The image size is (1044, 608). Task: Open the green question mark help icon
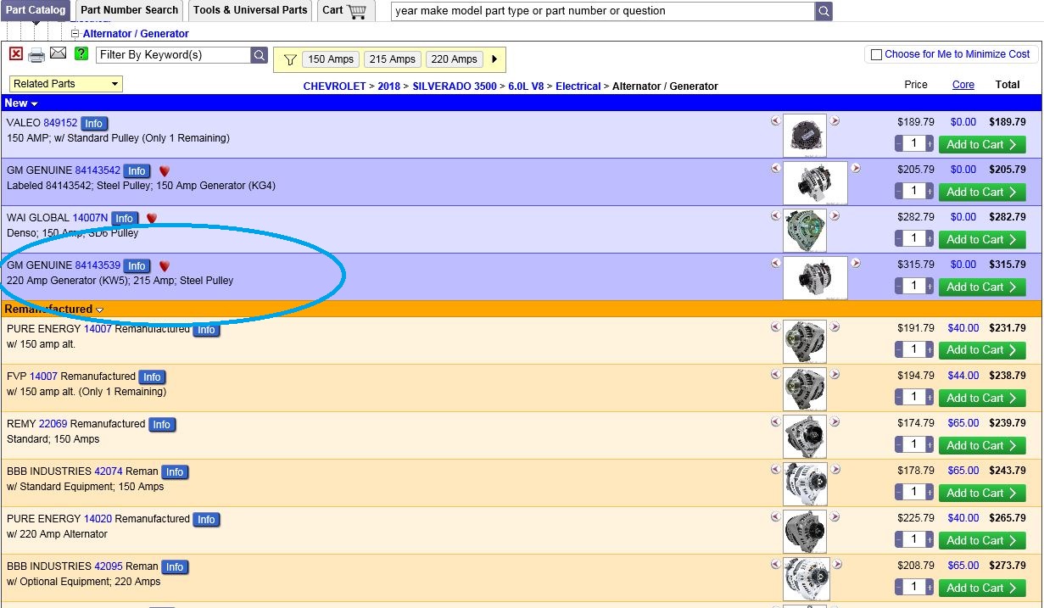[x=81, y=54]
